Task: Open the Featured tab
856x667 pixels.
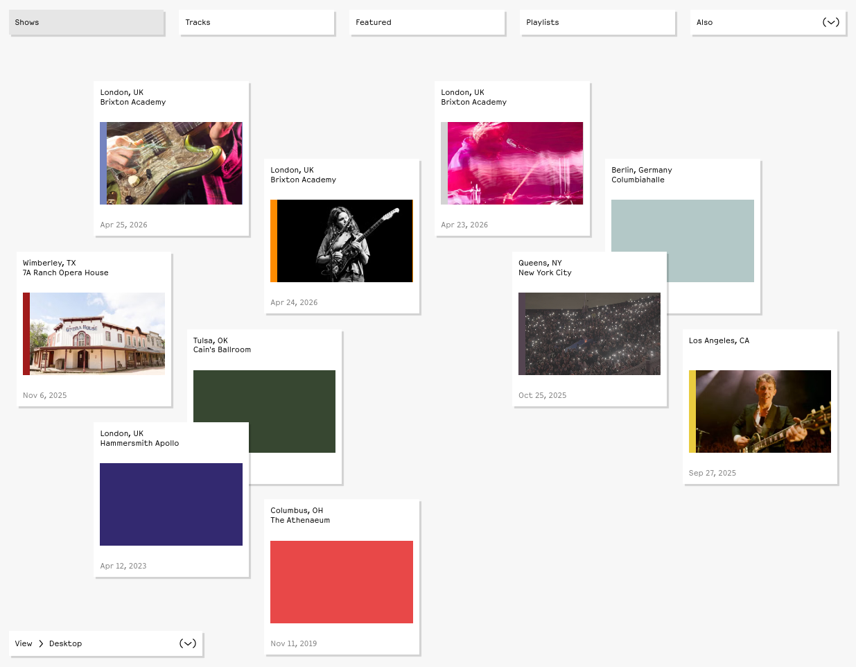Action: (427, 22)
